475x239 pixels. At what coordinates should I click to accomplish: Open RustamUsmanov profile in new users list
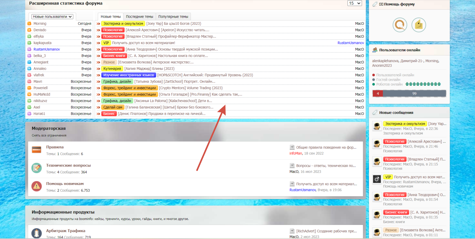(x=47, y=49)
